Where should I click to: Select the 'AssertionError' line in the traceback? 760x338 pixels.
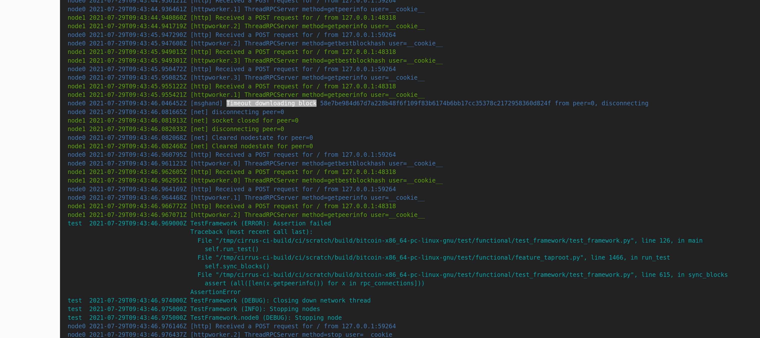click(215, 292)
